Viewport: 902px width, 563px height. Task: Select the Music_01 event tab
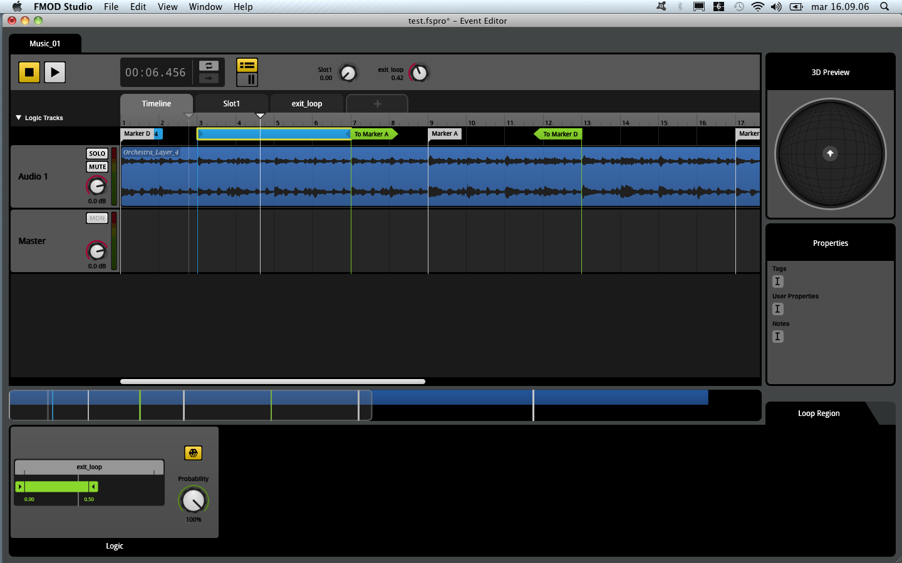click(45, 44)
